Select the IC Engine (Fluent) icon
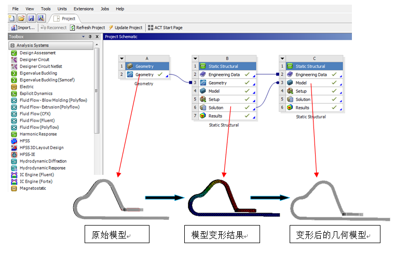The height and width of the screenshot is (254, 395). (x=14, y=175)
